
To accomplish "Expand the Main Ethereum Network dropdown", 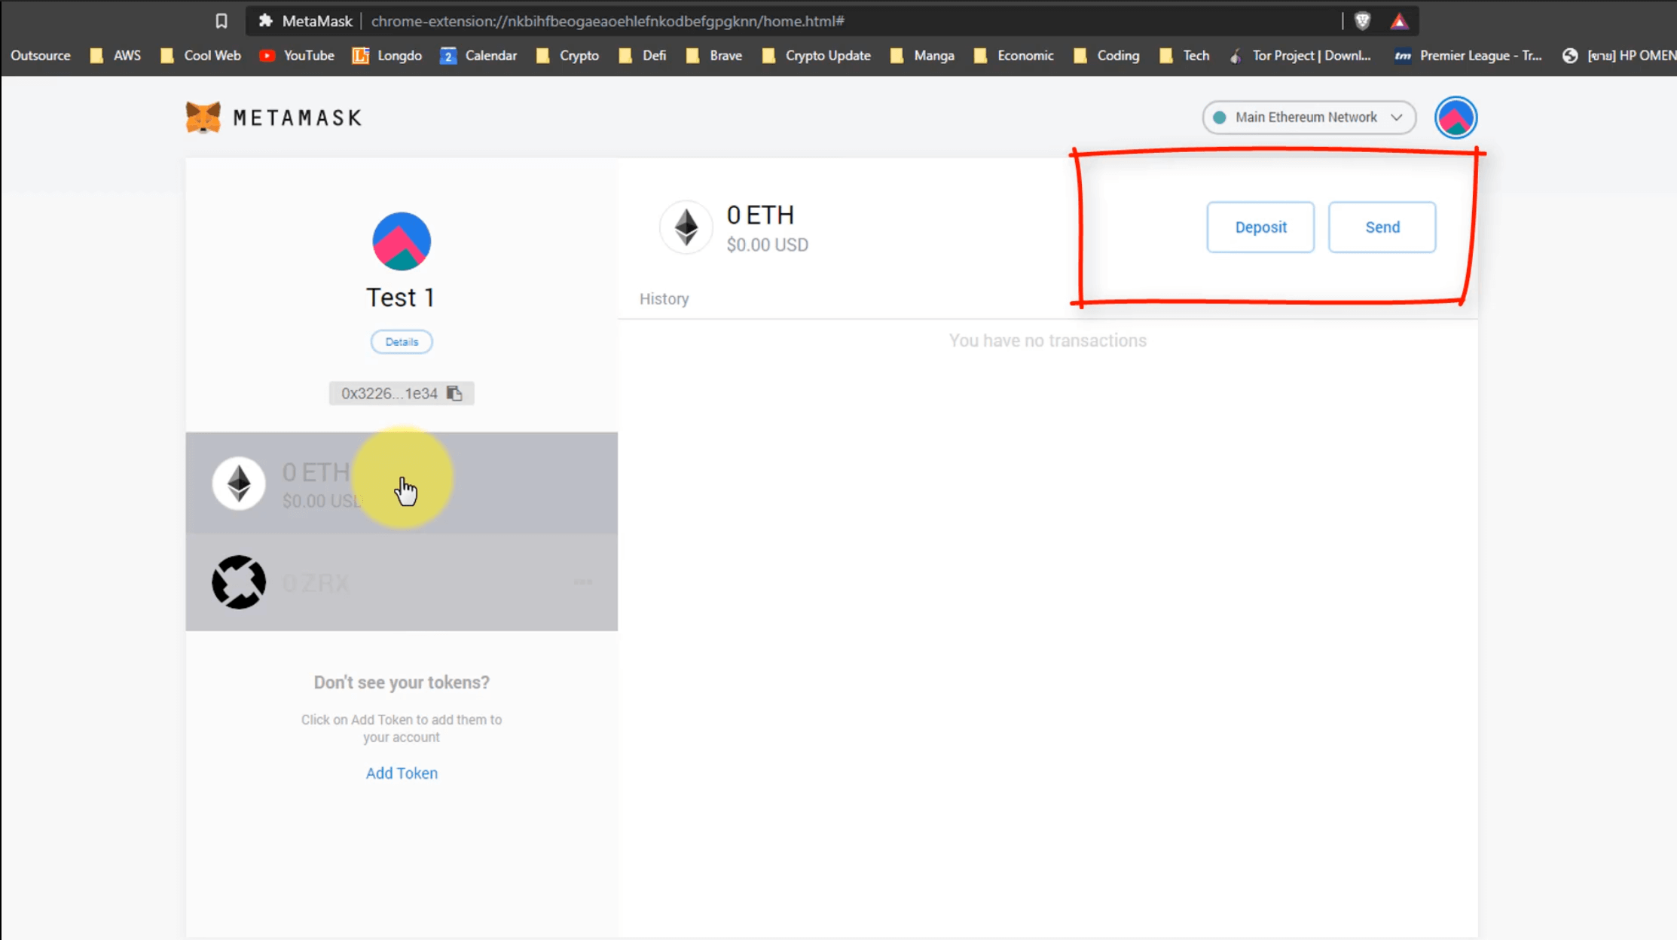I will pyautogui.click(x=1309, y=117).
